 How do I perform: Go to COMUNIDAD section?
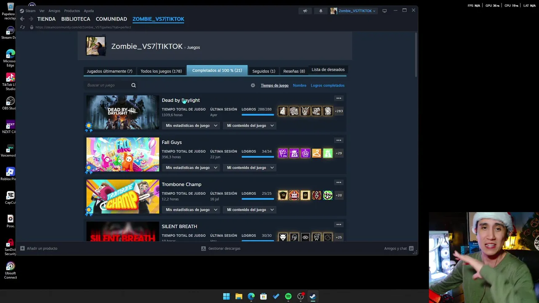[111, 19]
